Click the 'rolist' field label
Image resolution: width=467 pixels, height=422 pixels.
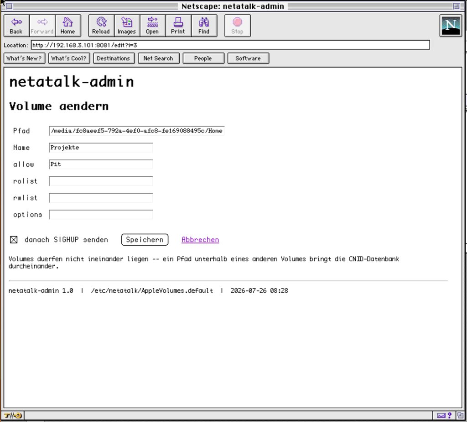tap(26, 181)
